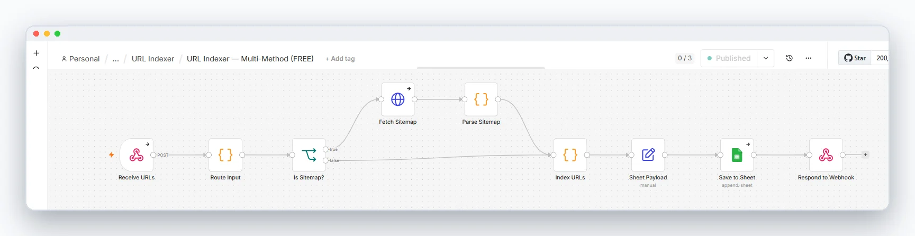Click the workflow name URL Indexer — Multi-Method (FREE)
The image size is (915, 236).
[250, 59]
